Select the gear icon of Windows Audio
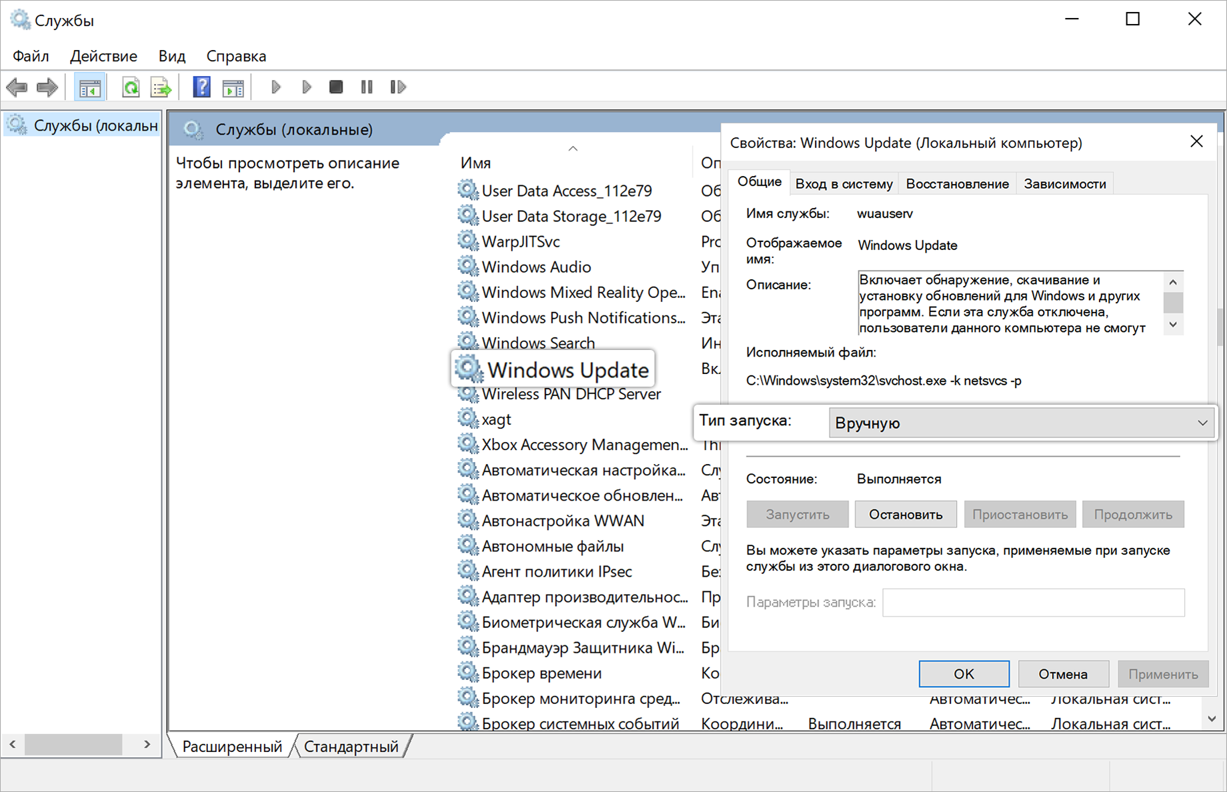Screen dimensions: 1227x792 pyautogui.click(x=468, y=266)
